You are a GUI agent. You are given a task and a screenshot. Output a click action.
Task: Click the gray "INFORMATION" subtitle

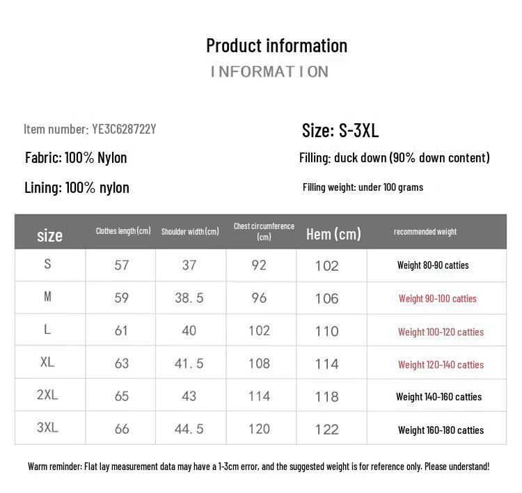pyautogui.click(x=269, y=72)
